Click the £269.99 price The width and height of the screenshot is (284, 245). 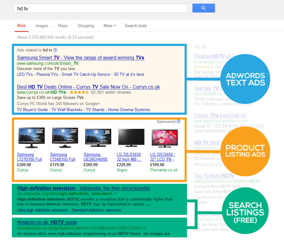click(90, 165)
